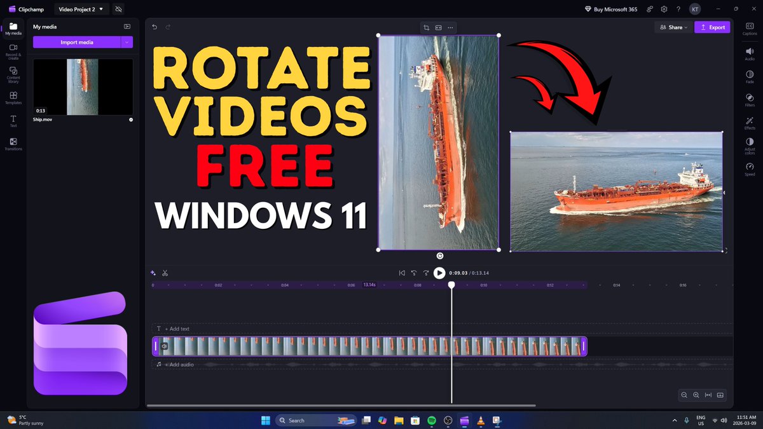Image resolution: width=763 pixels, height=429 pixels.
Task: Click the cloud sync disabled icon
Action: coord(119,9)
